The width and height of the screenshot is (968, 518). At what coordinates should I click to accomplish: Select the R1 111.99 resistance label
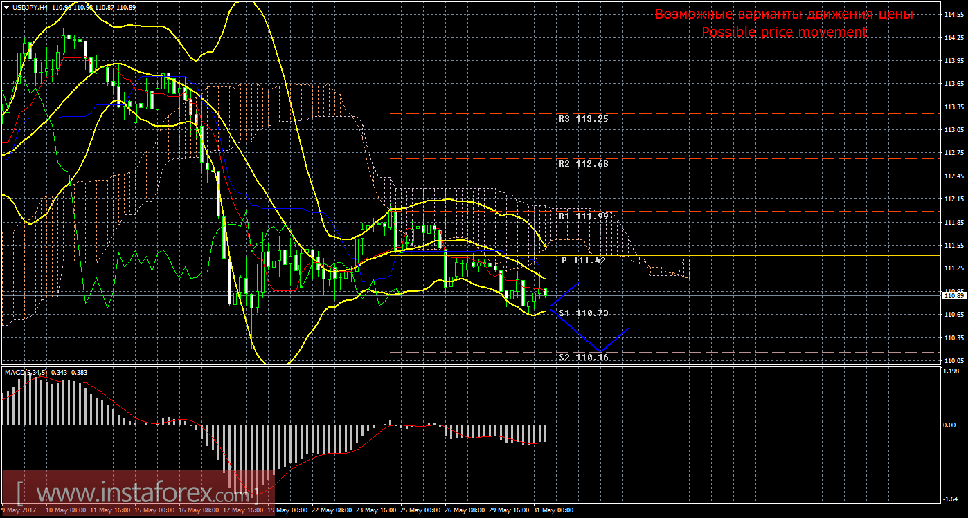[x=584, y=216]
